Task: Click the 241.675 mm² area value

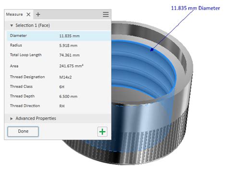Action: 71,66
